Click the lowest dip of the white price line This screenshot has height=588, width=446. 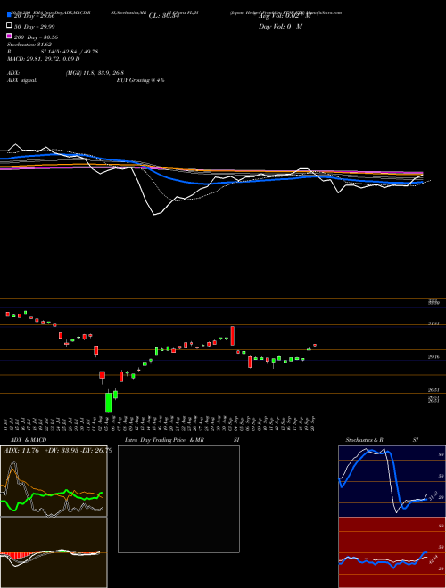coord(154,215)
